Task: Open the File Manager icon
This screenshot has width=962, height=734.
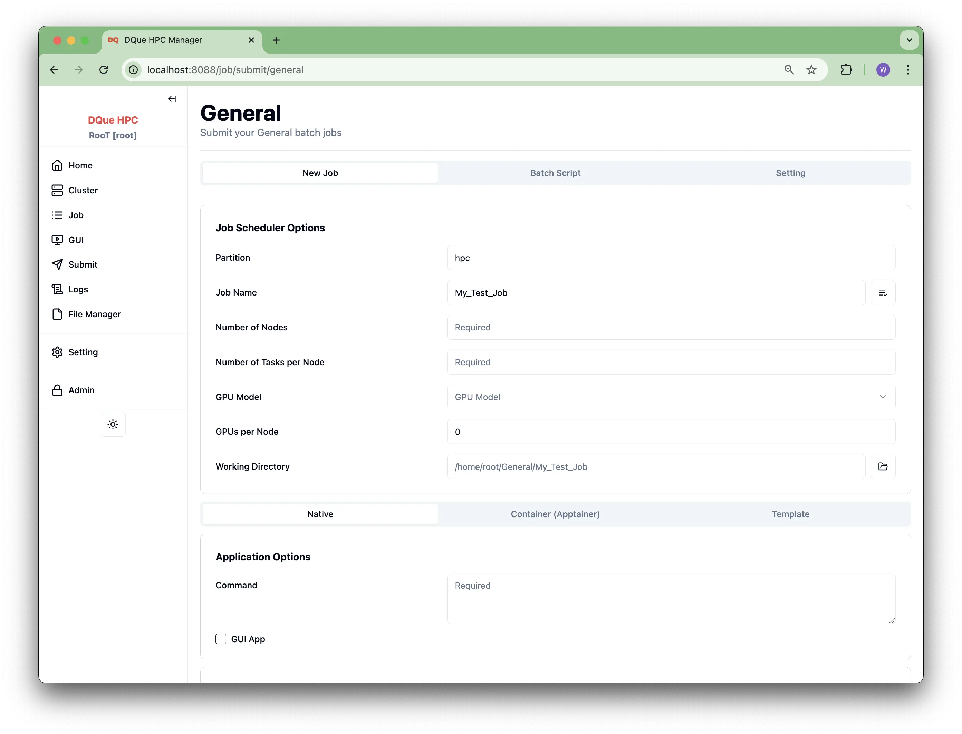Action: tap(58, 314)
